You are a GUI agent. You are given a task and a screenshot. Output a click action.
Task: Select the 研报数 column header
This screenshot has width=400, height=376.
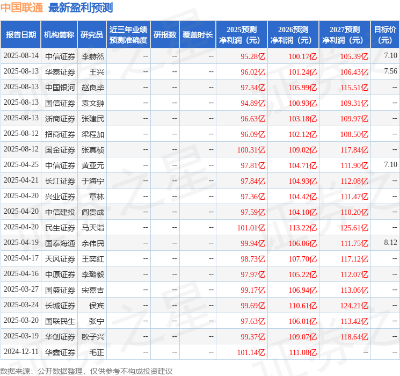pos(165,35)
